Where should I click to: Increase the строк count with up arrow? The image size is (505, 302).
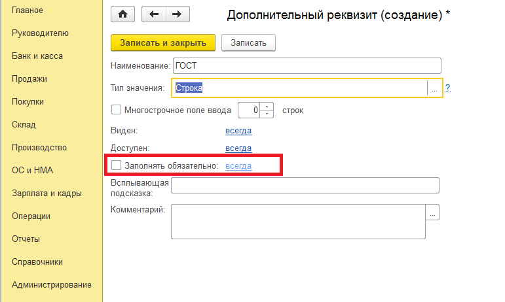(x=267, y=106)
